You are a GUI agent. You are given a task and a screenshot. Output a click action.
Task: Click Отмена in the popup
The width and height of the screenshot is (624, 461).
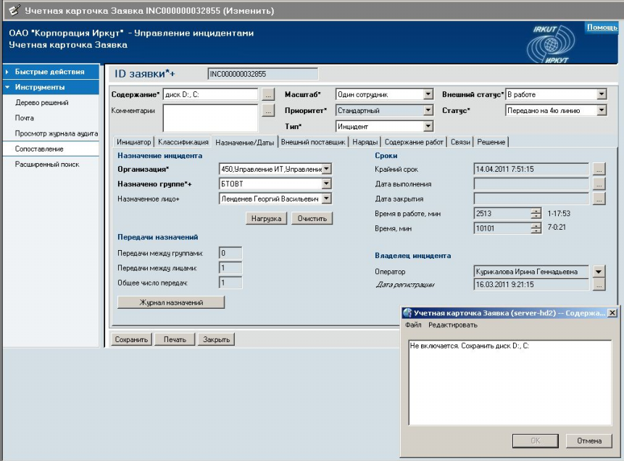click(589, 441)
